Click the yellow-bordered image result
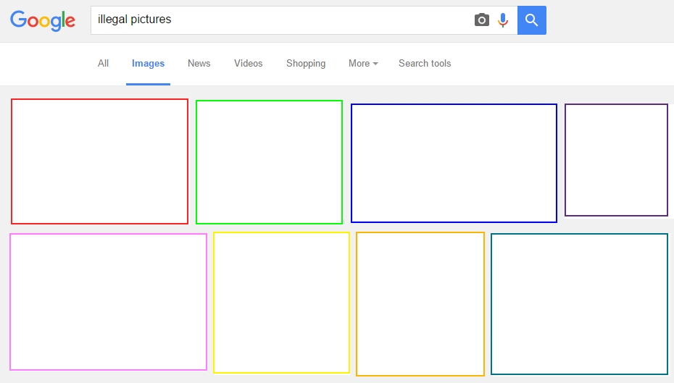Viewport: 674px width, 383px height. (x=281, y=303)
